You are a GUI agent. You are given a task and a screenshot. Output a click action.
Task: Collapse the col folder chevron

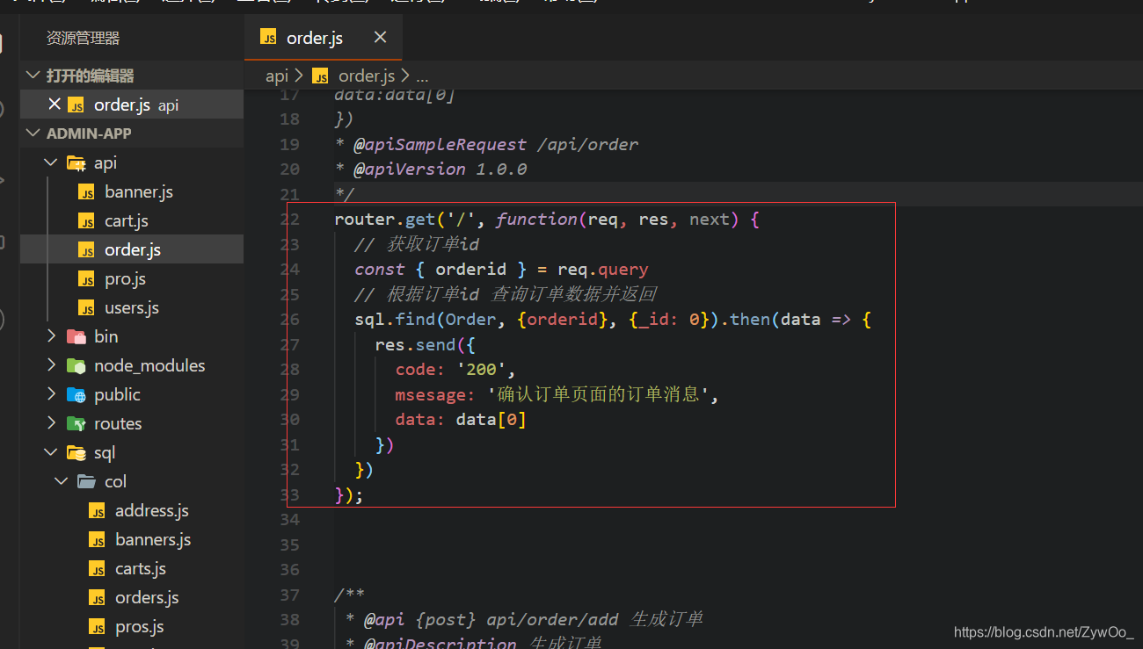click(62, 481)
